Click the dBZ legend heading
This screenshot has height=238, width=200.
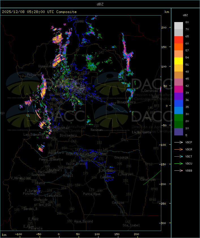[185, 15]
